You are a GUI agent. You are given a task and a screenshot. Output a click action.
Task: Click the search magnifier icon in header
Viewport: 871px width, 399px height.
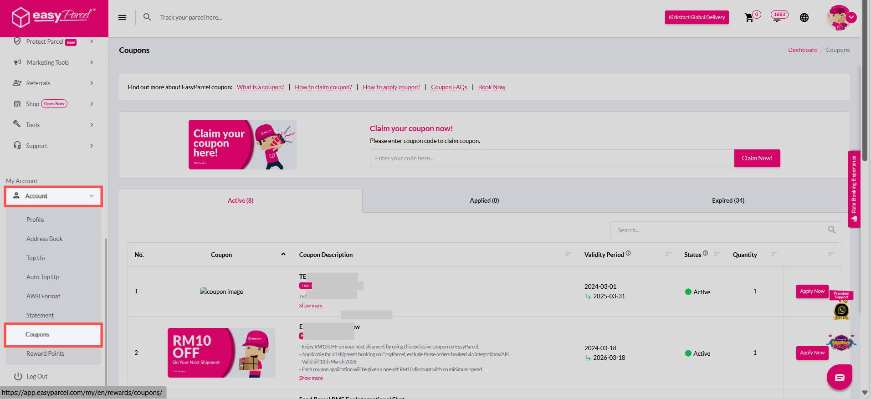(x=147, y=17)
